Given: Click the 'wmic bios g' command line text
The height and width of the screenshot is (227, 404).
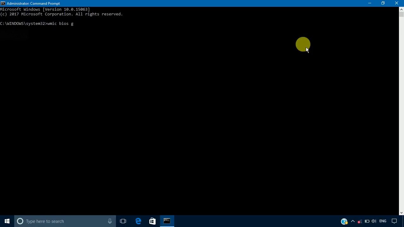Looking at the screenshot, I should pos(60,24).
